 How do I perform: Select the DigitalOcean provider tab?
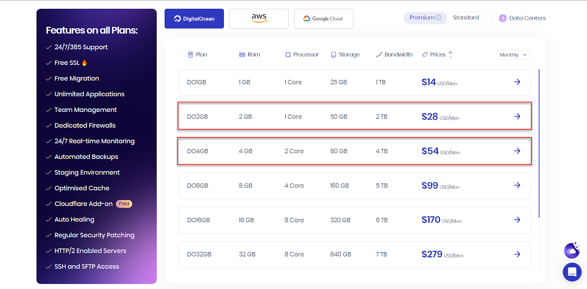(x=194, y=19)
